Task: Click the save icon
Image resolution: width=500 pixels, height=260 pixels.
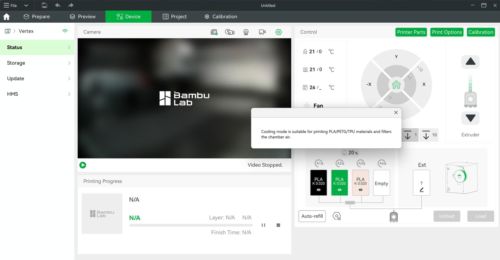Action: (x=44, y=5)
